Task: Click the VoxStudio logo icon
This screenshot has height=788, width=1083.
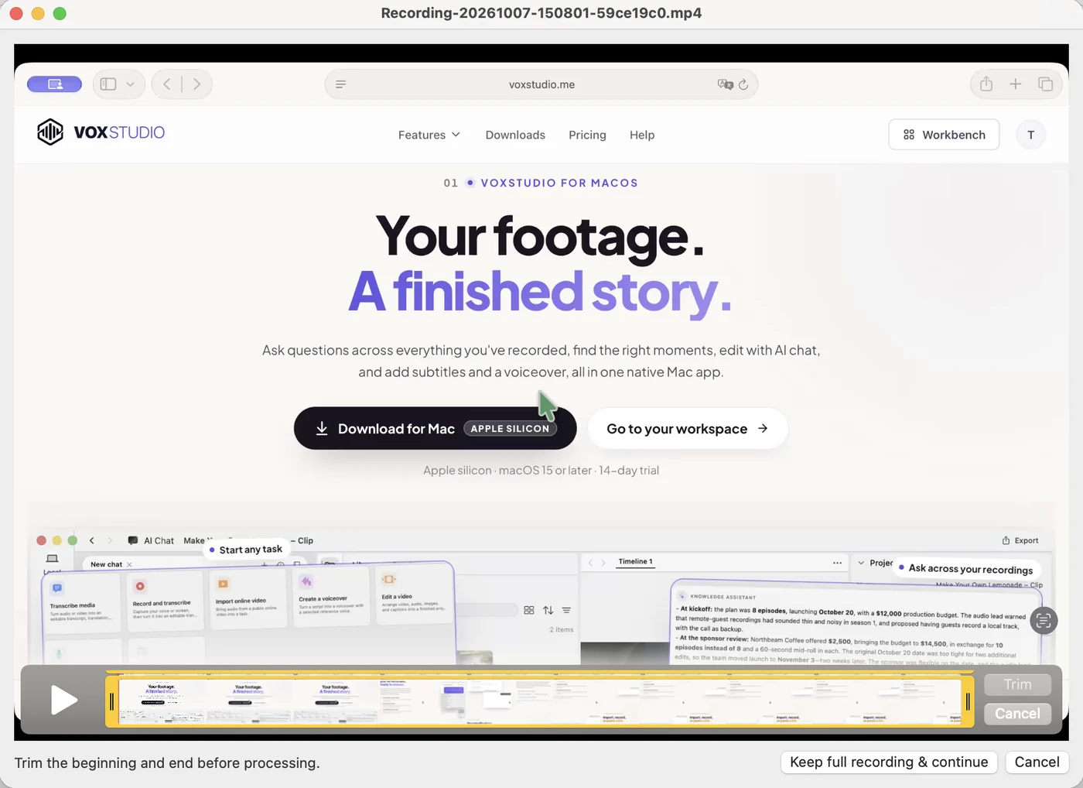Action: 50,132
